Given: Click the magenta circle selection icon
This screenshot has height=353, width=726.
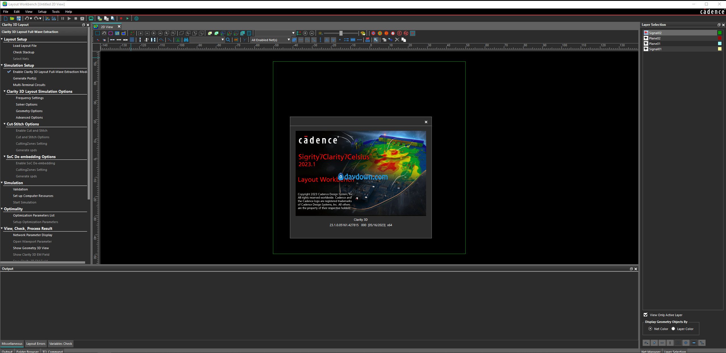Looking at the screenshot, I should (x=111, y=33).
